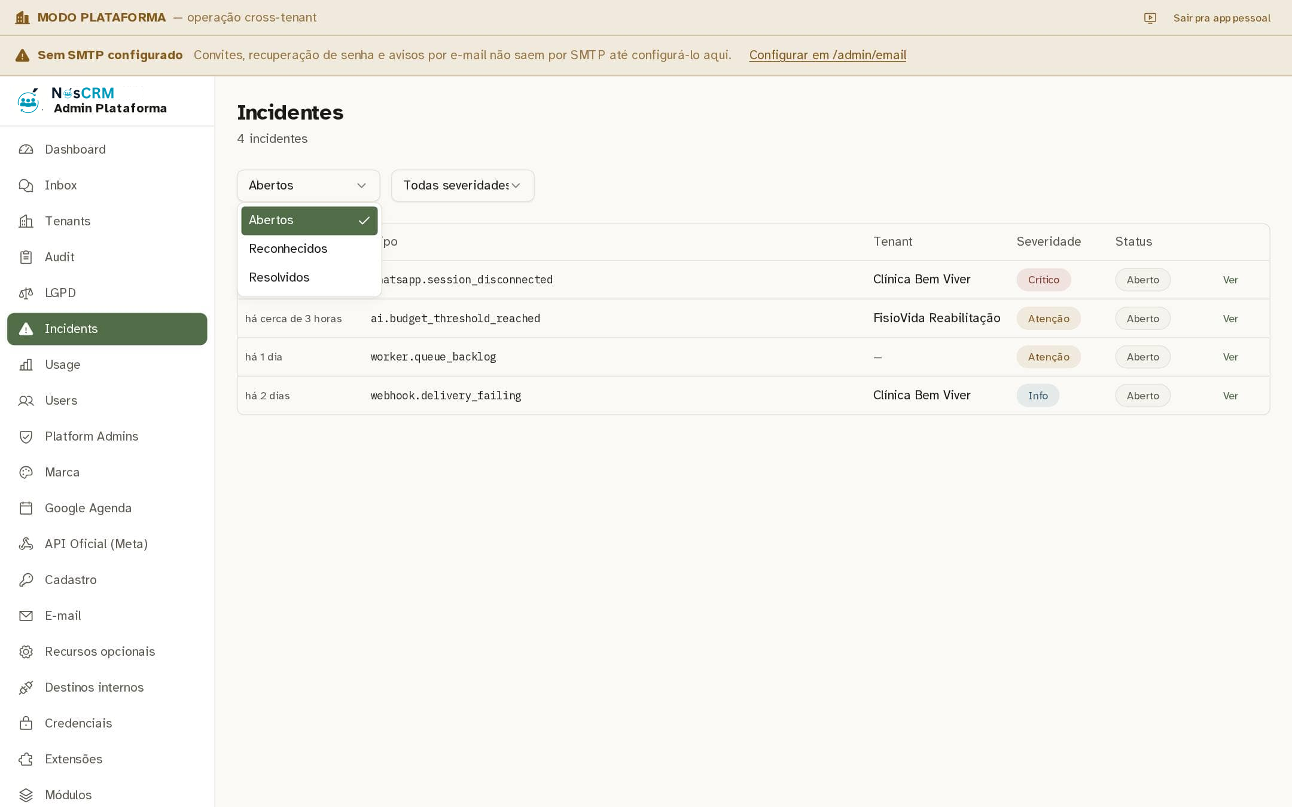Viewport: 1292px width, 807px height.
Task: Pick Resolvidos in the status dropdown
Action: pos(309,277)
